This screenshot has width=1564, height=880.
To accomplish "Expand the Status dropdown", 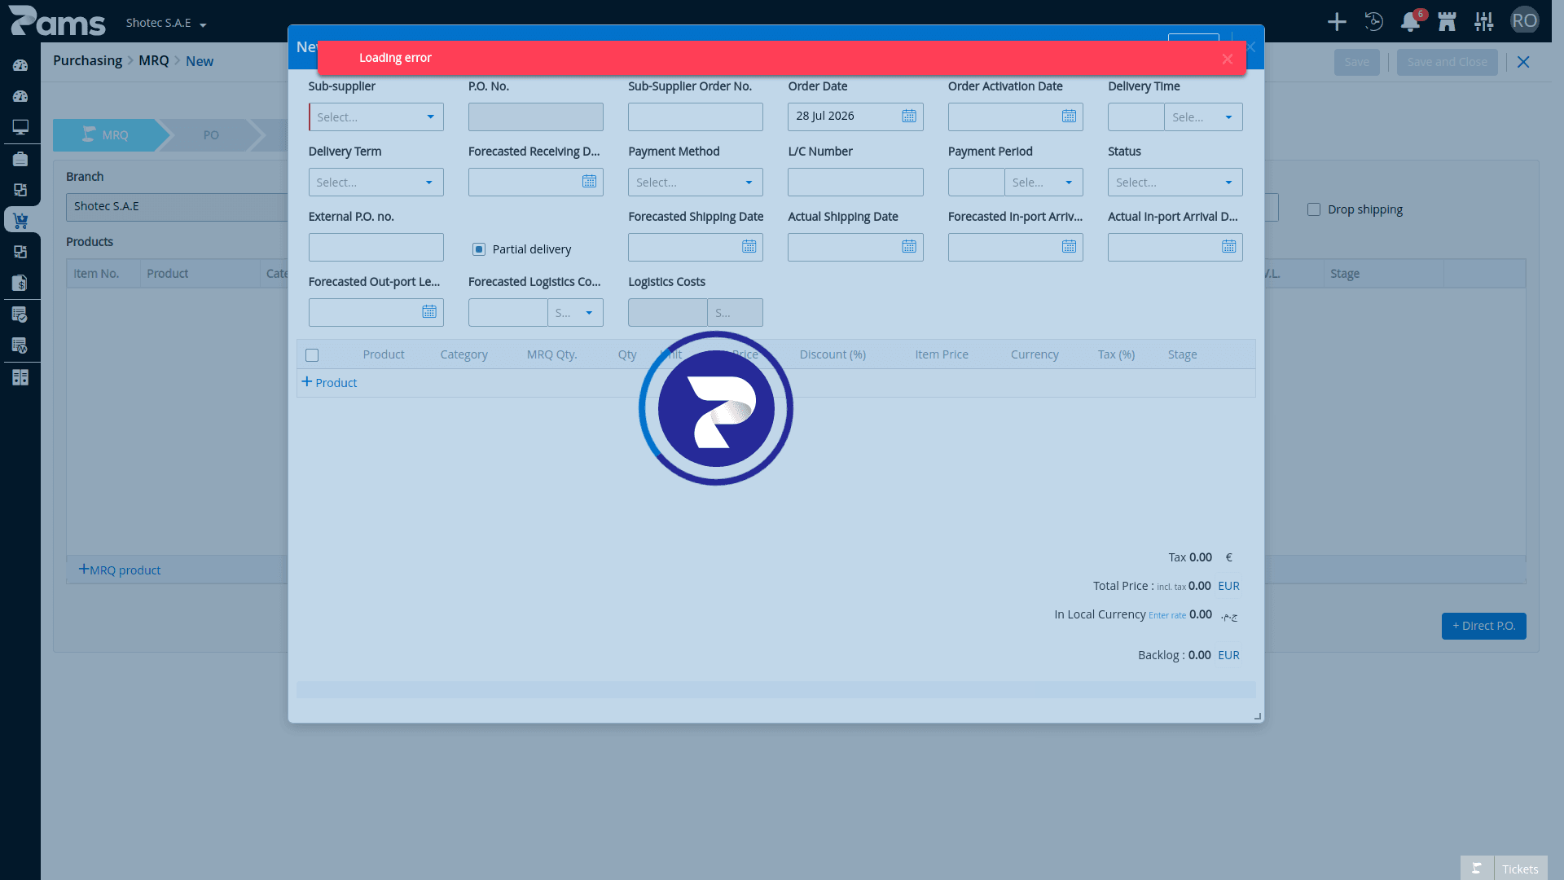I will pos(1175,183).
